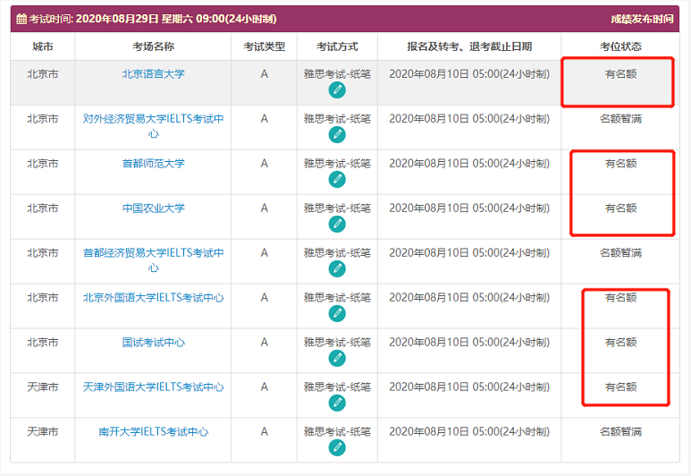Click 天津市 city cell in 南开大学 row
The height and width of the screenshot is (476, 691).
click(43, 431)
